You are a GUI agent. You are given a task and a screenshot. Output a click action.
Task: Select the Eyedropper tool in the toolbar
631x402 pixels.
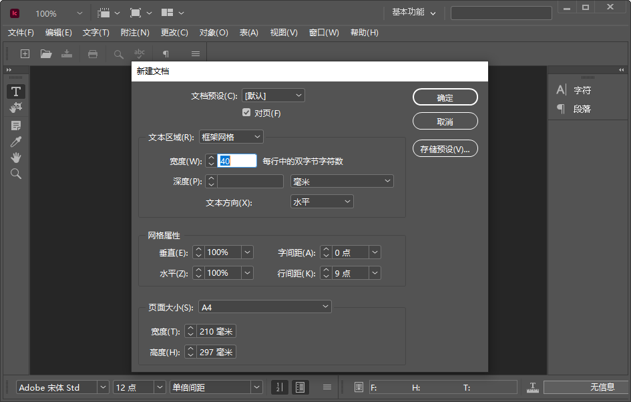tap(15, 142)
